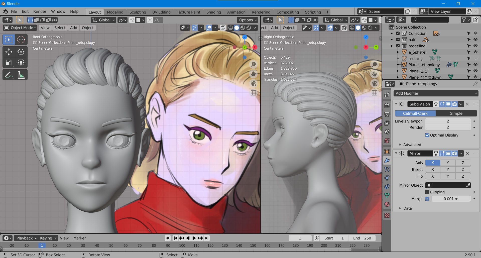Open the Modifier properties wrench tab

(387, 161)
